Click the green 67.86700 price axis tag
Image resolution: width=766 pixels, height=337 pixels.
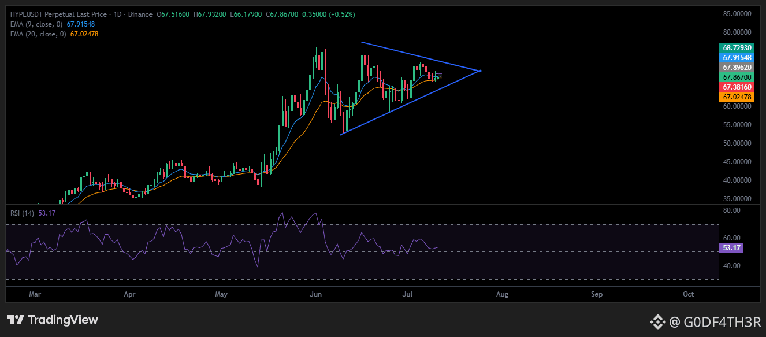pos(736,77)
